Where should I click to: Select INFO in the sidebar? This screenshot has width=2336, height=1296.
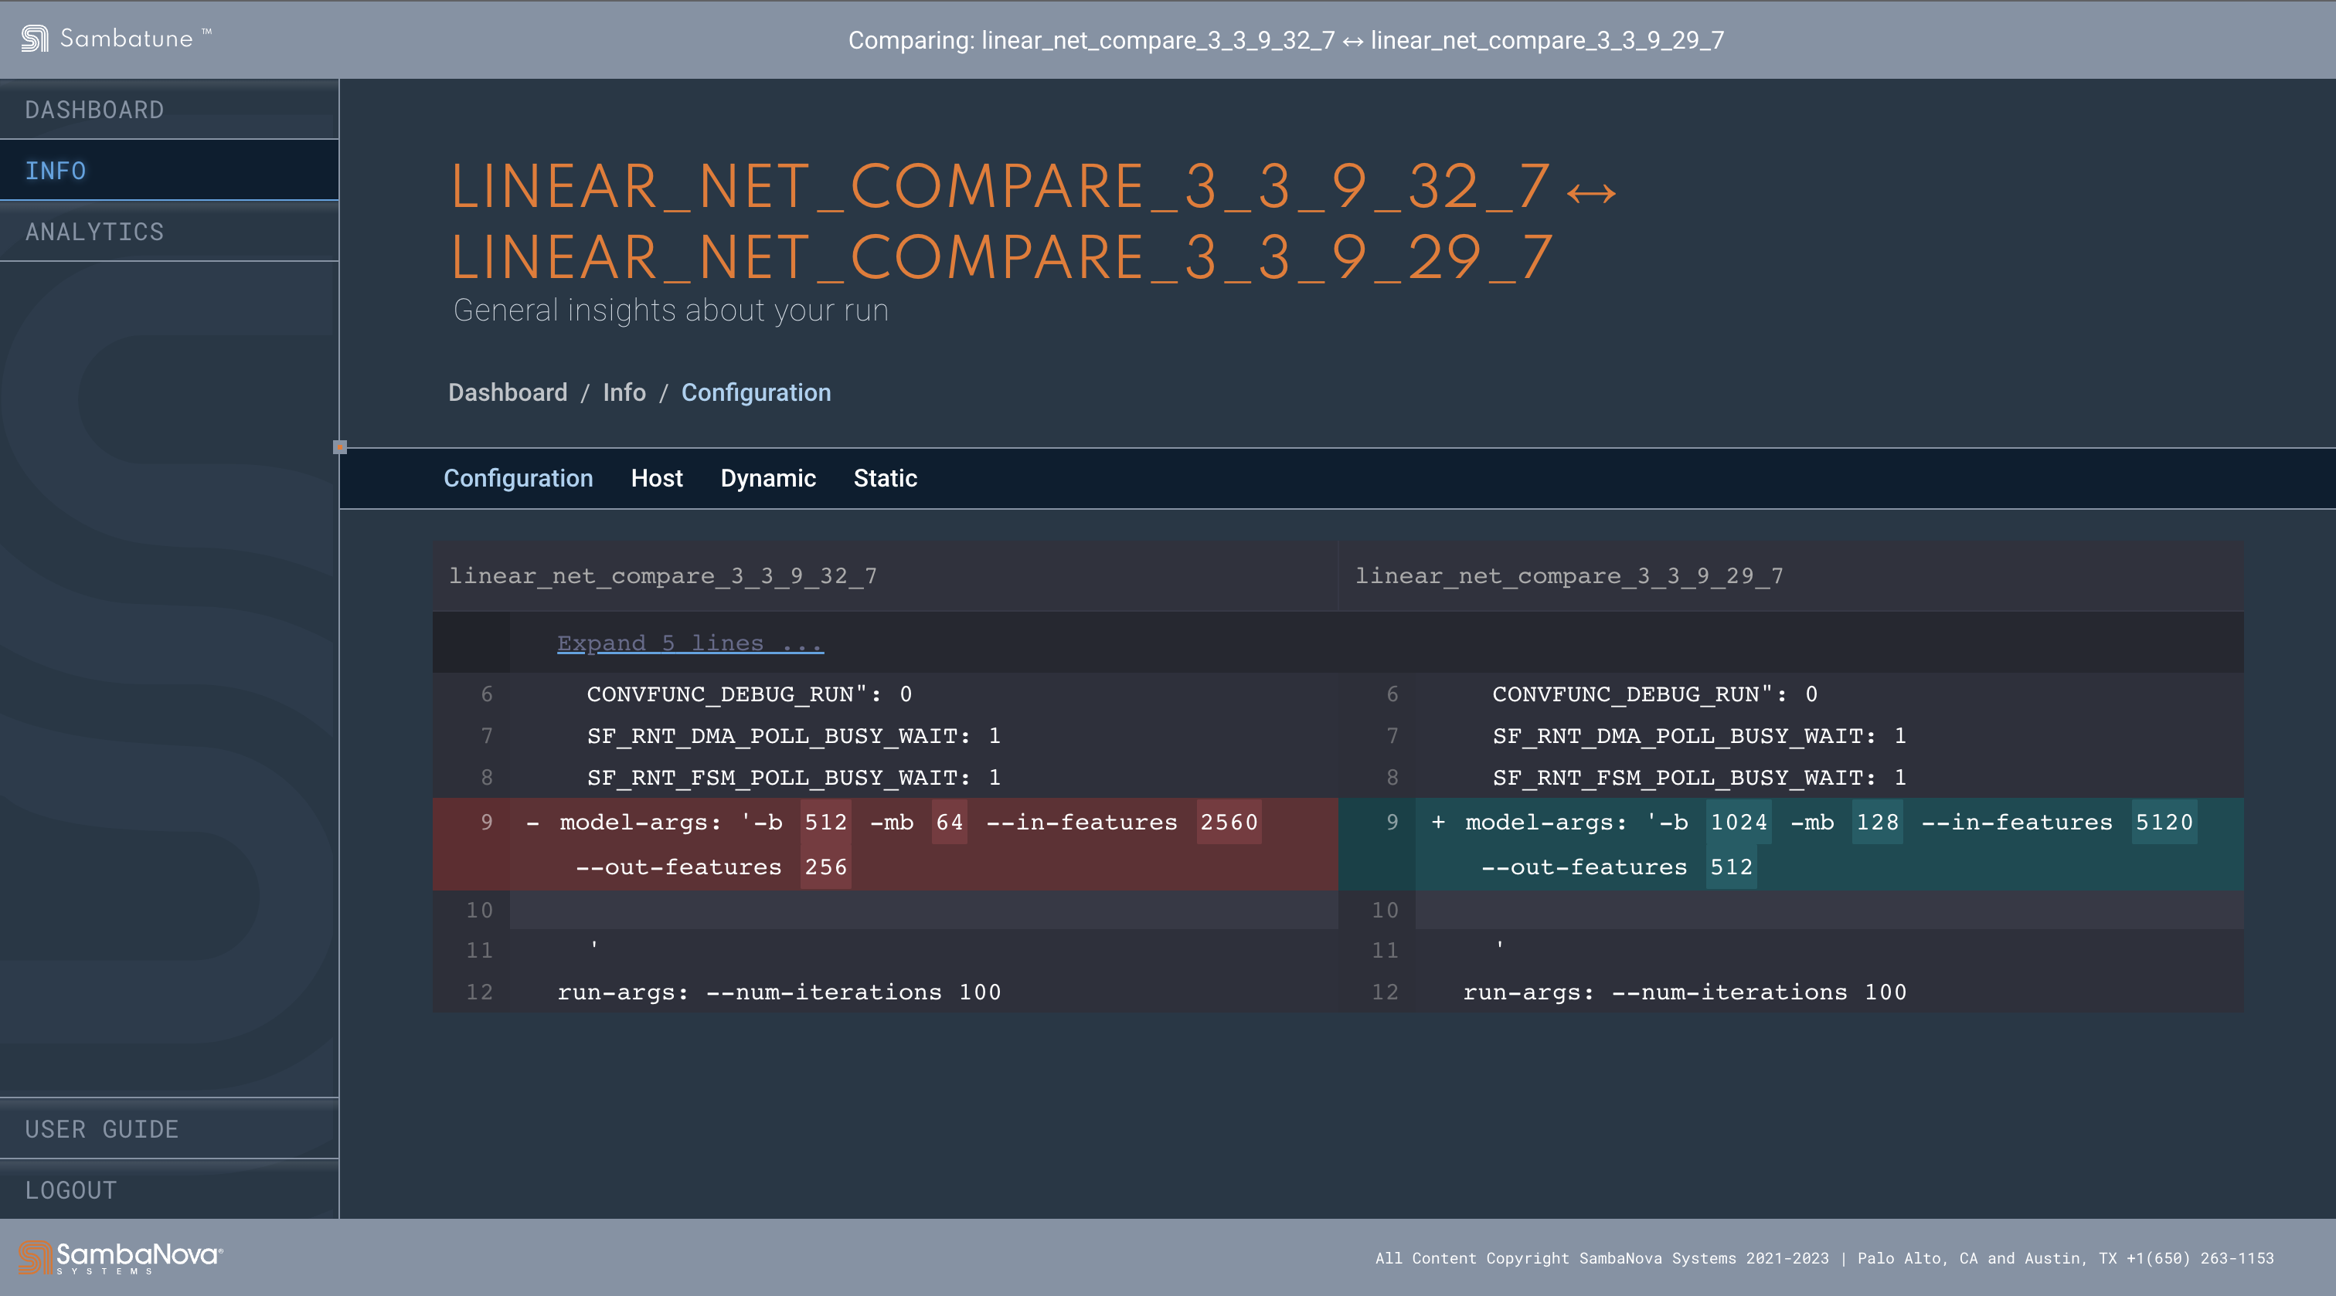(56, 171)
